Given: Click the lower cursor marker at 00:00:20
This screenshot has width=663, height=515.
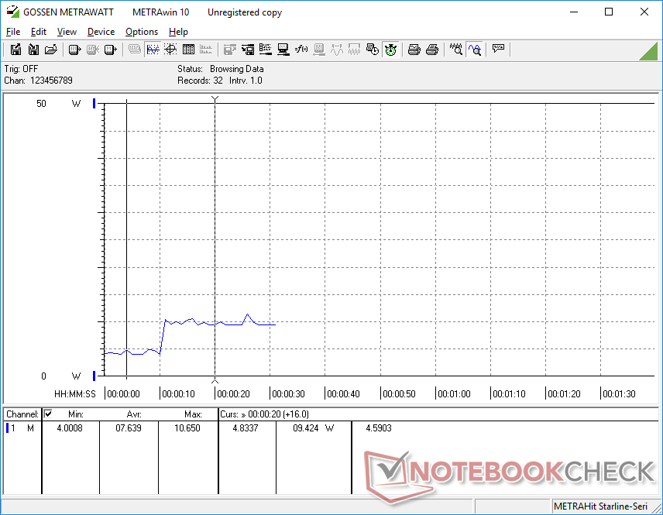Looking at the screenshot, I should pos(215,380).
